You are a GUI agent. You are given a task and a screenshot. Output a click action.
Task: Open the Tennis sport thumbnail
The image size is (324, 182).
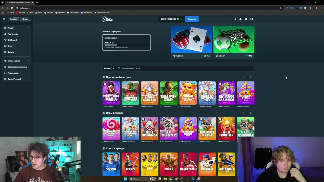(130, 164)
